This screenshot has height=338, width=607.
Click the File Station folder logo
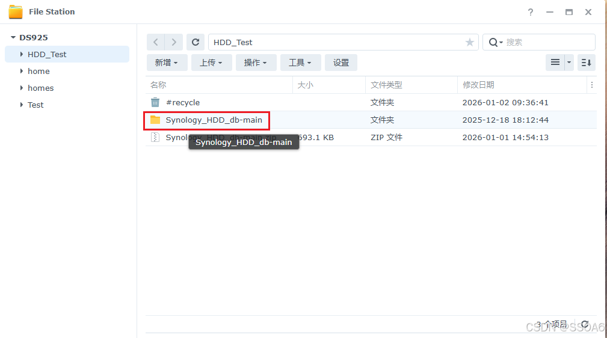click(16, 11)
